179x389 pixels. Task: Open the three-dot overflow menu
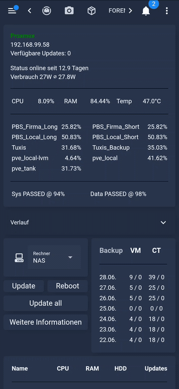click(x=167, y=10)
